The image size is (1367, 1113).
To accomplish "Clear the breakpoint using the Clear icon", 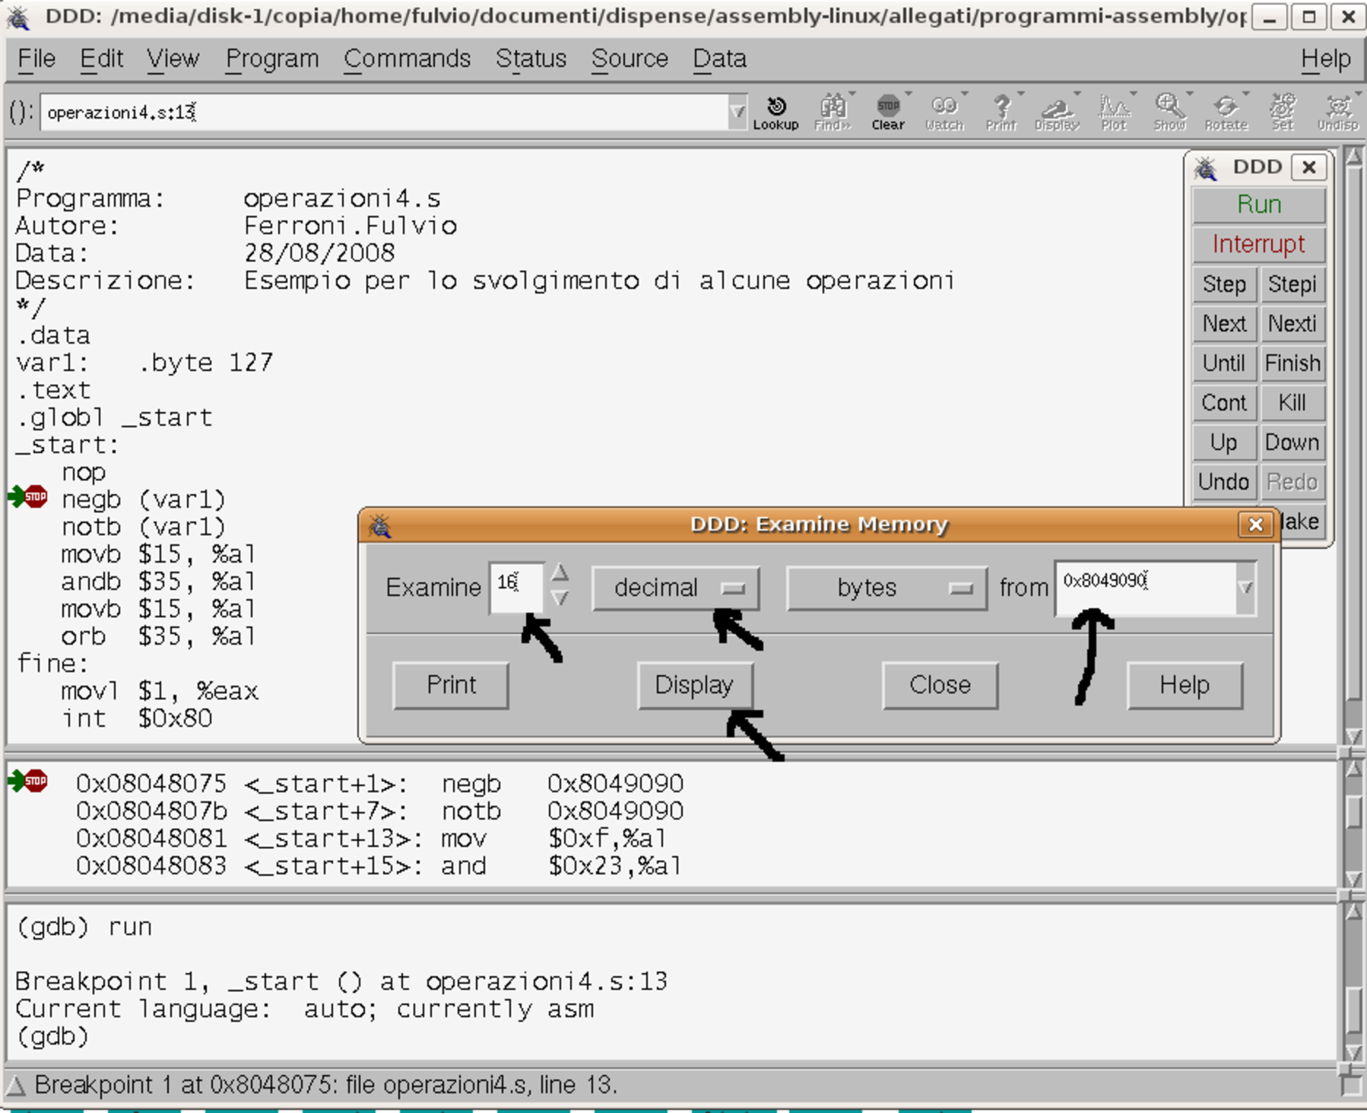I will click(888, 113).
